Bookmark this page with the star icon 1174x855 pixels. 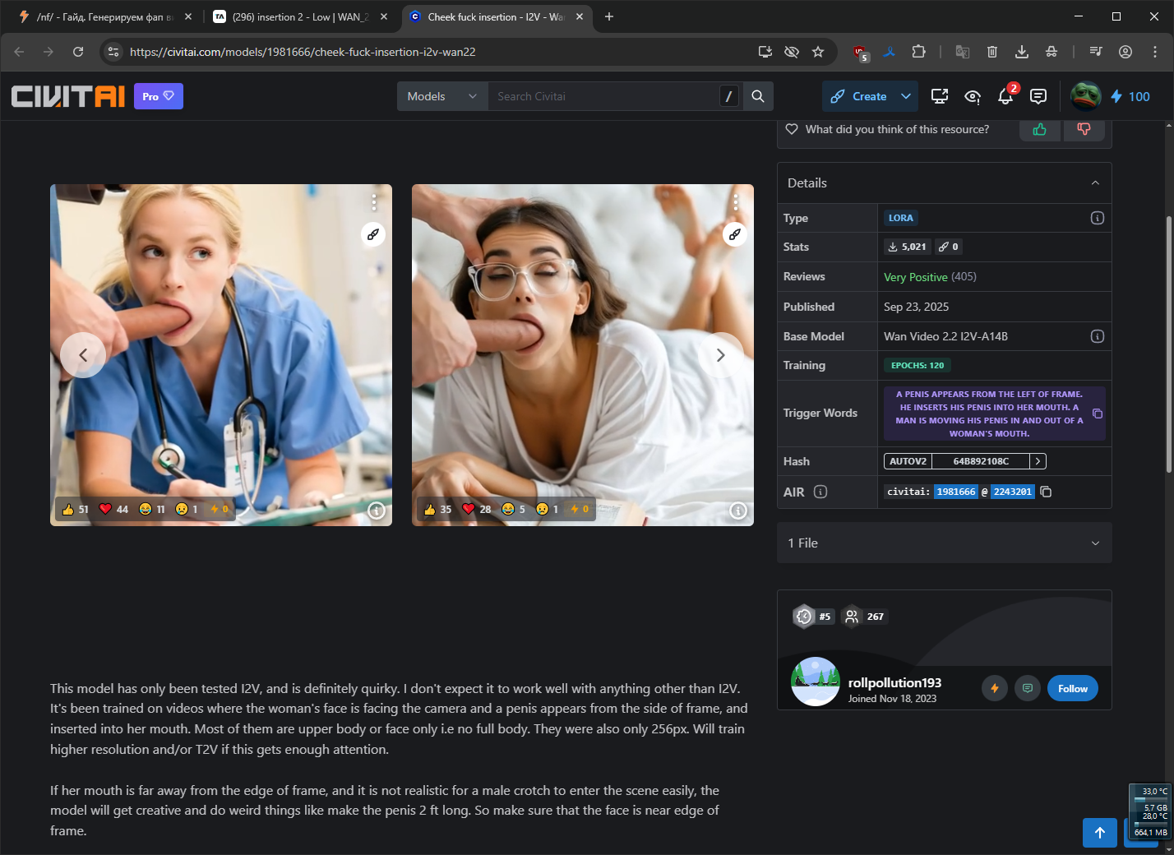point(818,52)
